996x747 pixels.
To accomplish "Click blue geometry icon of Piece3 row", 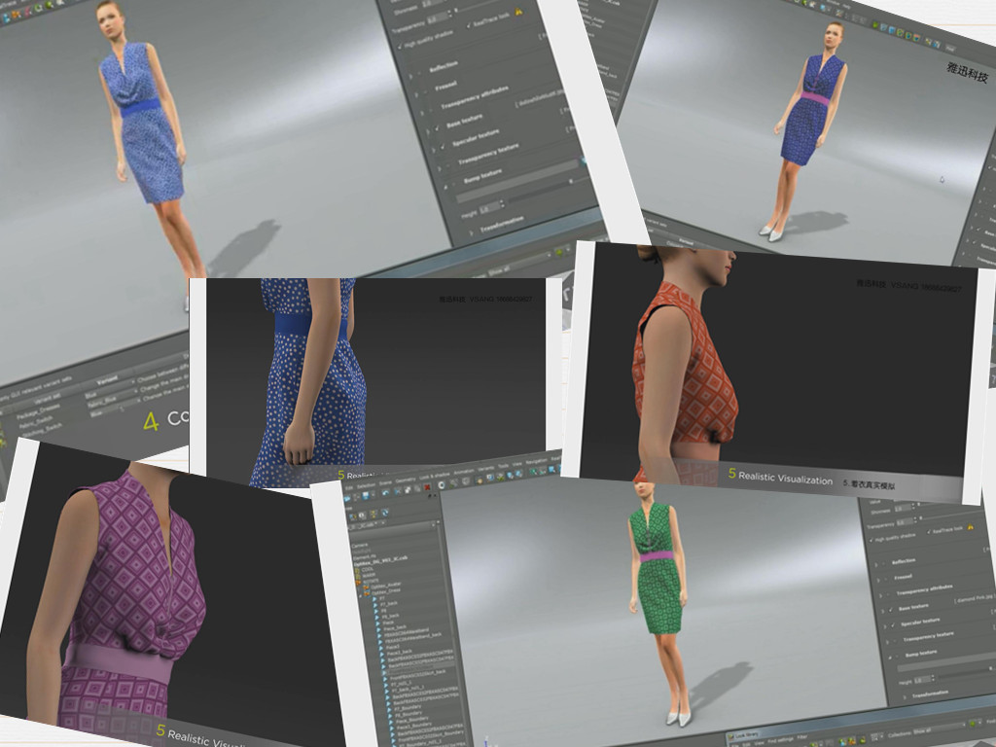I will tap(381, 648).
